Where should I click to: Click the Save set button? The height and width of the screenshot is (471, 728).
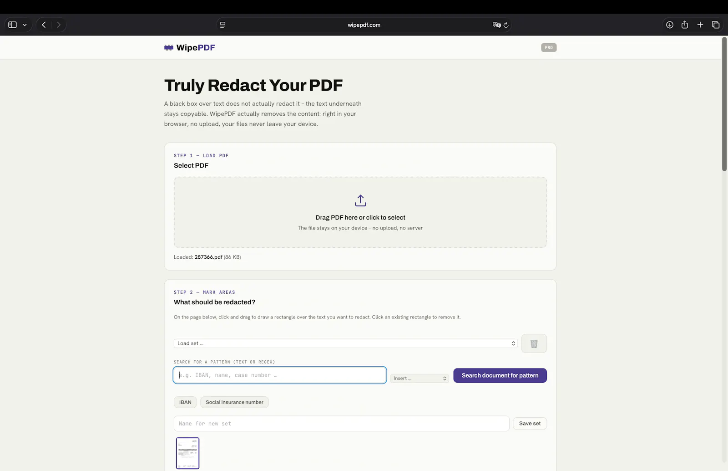point(530,424)
